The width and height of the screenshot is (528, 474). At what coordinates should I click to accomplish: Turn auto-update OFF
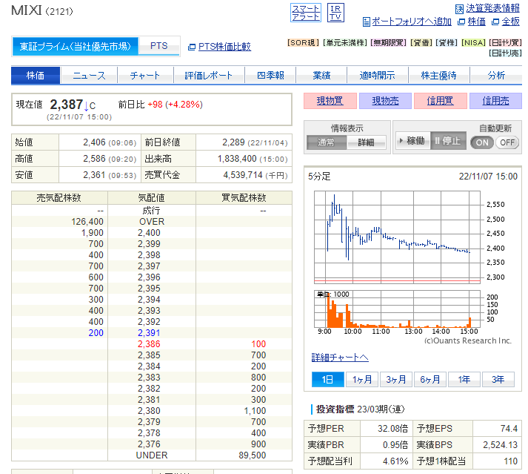(507, 142)
